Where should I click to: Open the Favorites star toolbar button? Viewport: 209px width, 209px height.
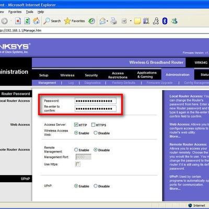(x=74, y=21)
